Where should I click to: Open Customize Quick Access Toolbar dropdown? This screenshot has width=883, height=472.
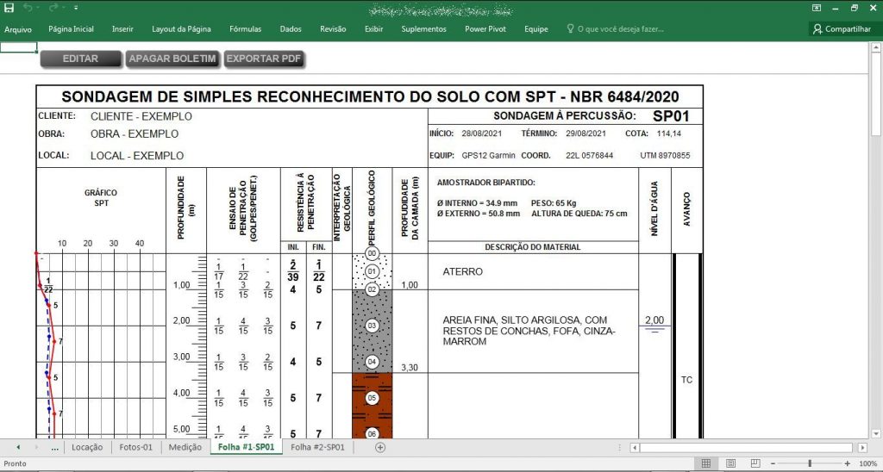pyautogui.click(x=76, y=8)
